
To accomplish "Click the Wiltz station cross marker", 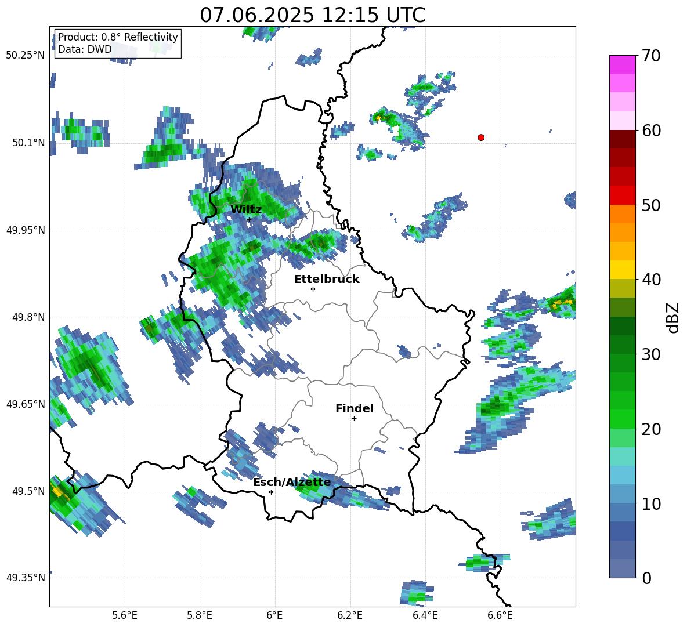I will pyautogui.click(x=250, y=219).
